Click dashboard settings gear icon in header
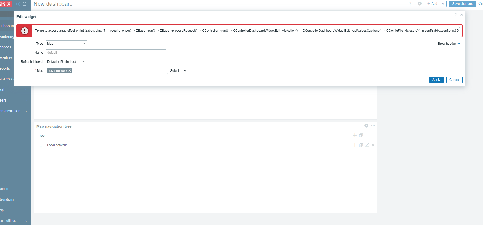This screenshot has width=483, height=225. point(420,4)
